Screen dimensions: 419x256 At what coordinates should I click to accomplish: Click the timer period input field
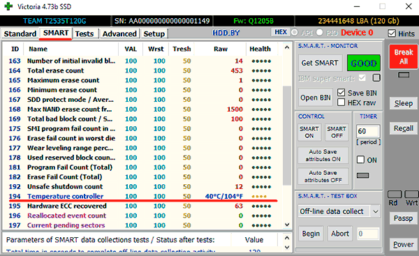pos(368,131)
